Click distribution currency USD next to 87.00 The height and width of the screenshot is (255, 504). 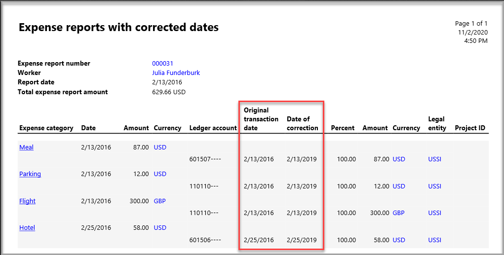click(399, 159)
